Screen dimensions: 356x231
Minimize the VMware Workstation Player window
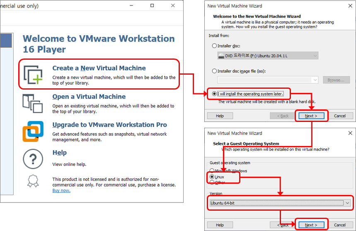131,5
